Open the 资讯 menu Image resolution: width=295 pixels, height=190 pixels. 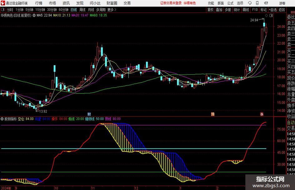coord(66,3)
